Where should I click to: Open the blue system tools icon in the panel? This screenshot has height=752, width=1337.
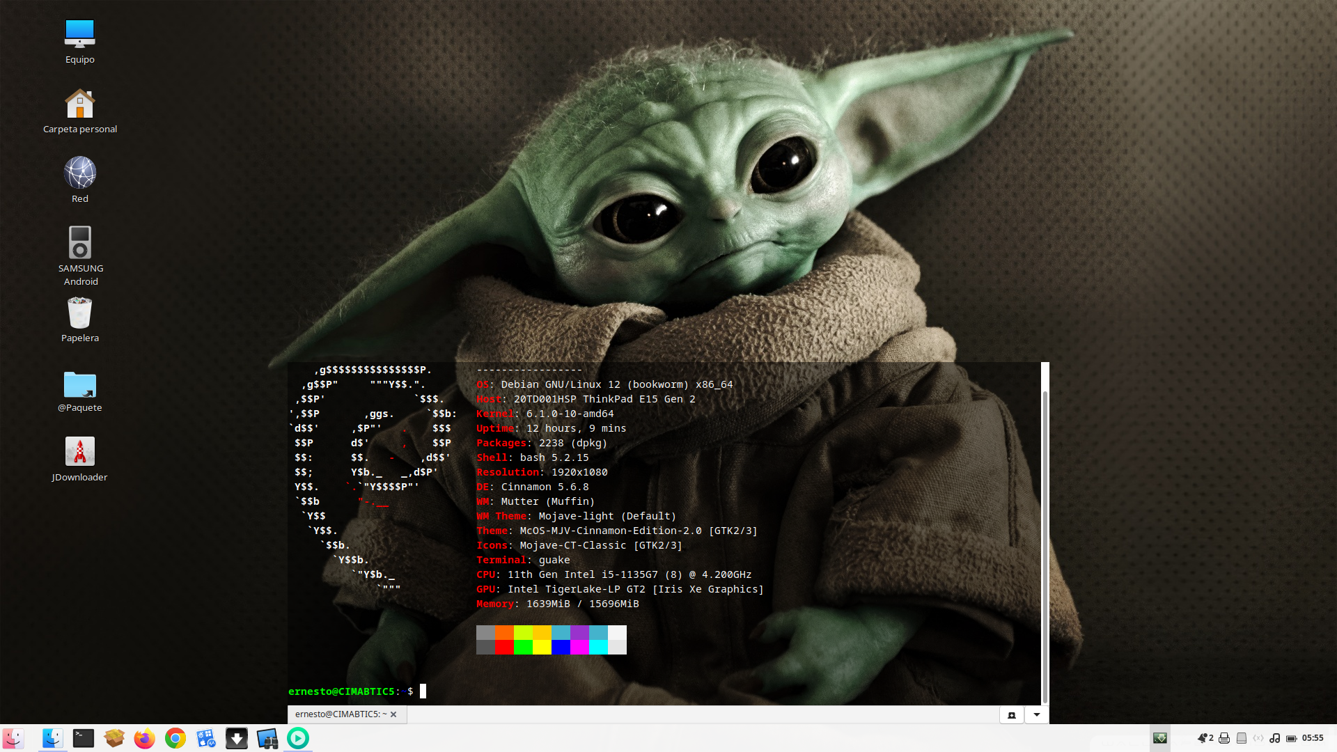click(206, 738)
